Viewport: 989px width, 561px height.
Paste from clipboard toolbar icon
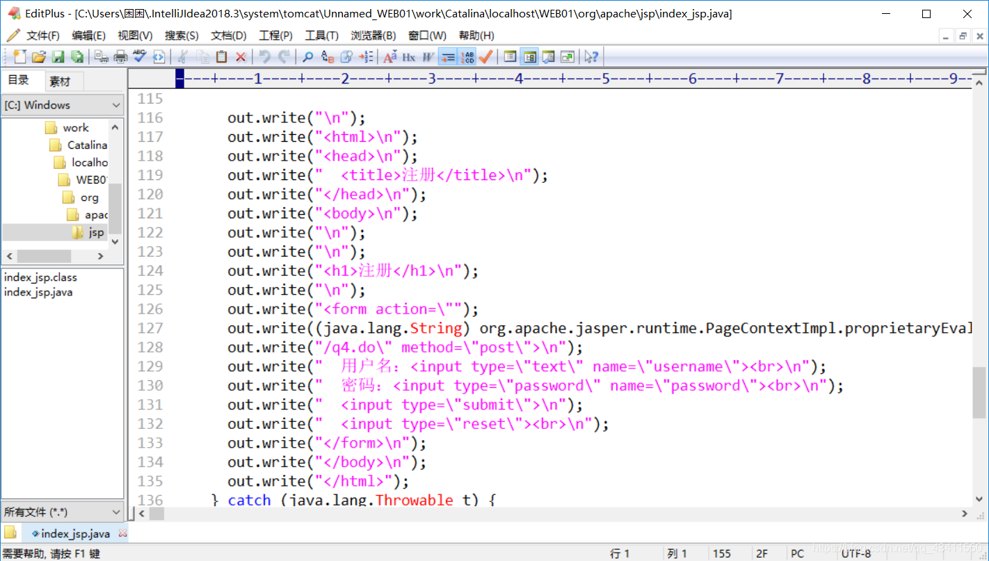pos(221,57)
